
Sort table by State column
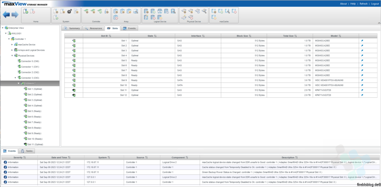152,36
